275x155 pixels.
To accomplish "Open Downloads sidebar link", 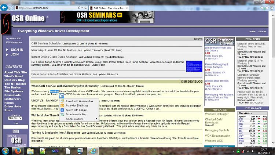I will [x=12, y=95].
